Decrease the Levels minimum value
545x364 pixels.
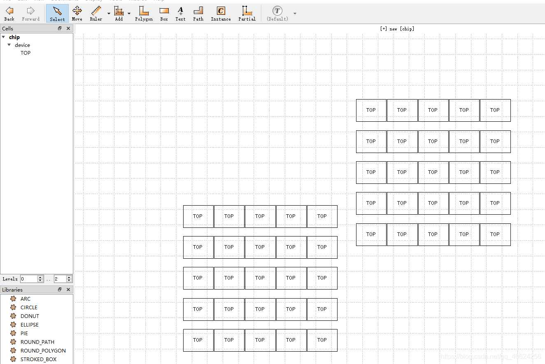pyautogui.click(x=40, y=281)
